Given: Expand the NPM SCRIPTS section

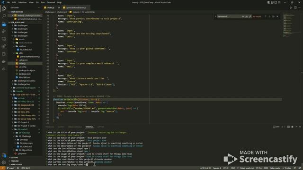Looking at the screenshot, I should point(25,165).
